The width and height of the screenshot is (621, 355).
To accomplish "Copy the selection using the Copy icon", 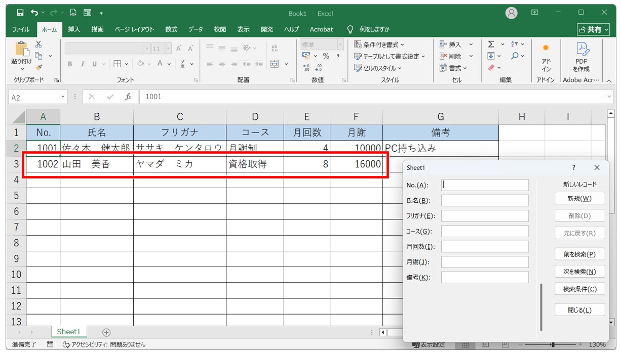I will pos(38,56).
